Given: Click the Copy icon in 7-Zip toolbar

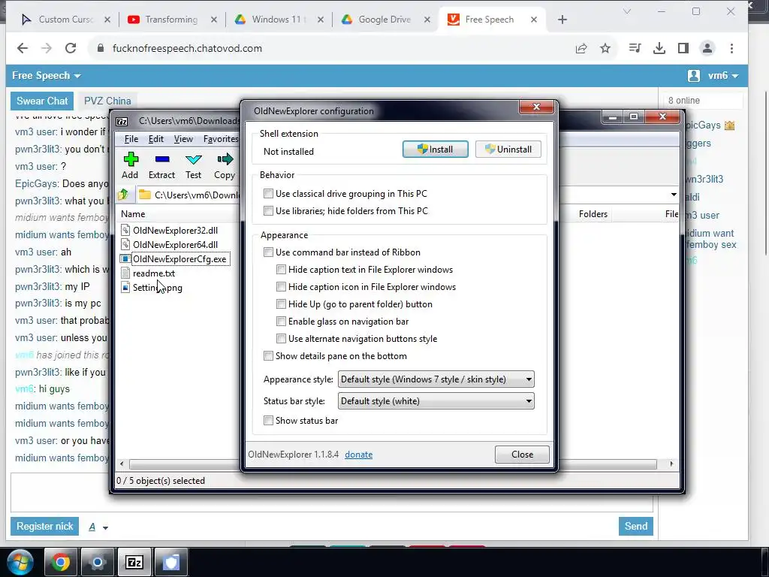Looking at the screenshot, I should click(x=225, y=159).
